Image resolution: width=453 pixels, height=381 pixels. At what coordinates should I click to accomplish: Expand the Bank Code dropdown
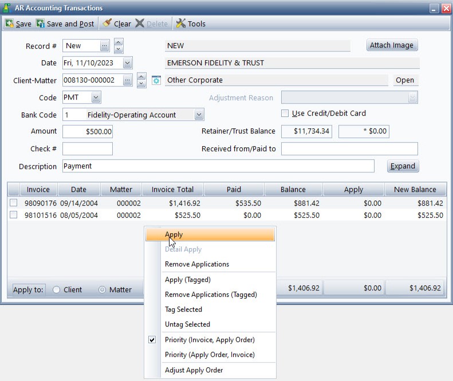[x=199, y=115]
